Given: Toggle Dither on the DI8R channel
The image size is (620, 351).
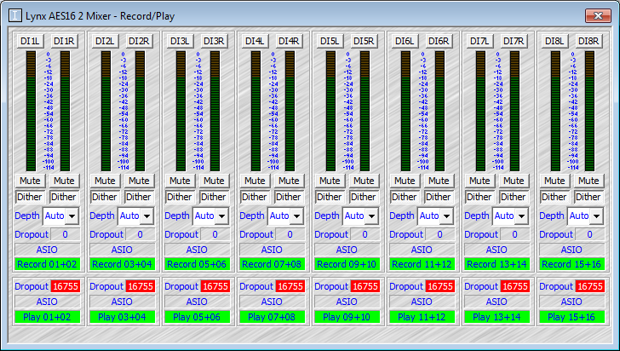Looking at the screenshot, I should point(588,197).
